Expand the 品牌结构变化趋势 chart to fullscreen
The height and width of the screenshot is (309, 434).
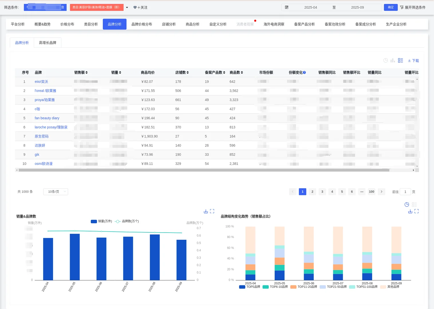coord(417,211)
